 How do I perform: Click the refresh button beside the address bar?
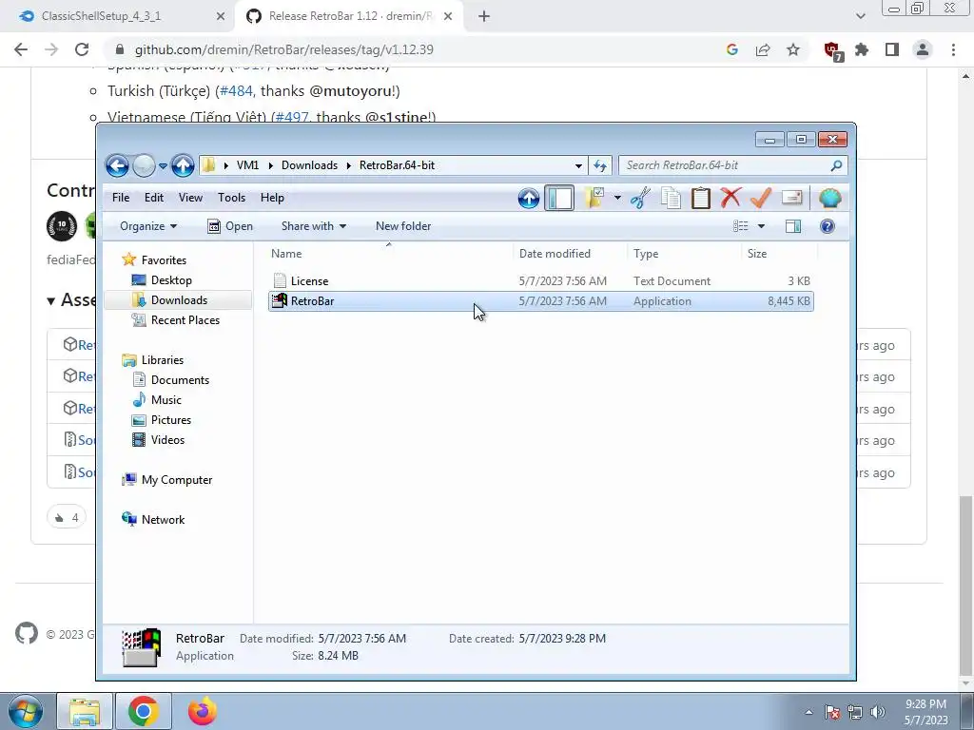(600, 165)
